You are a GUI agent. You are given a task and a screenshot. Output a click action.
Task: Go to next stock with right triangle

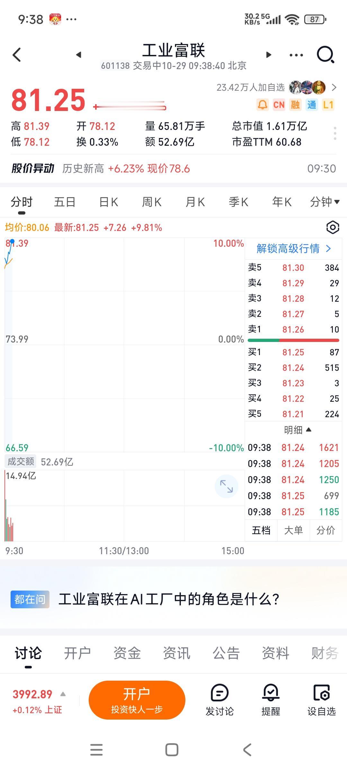(269, 55)
